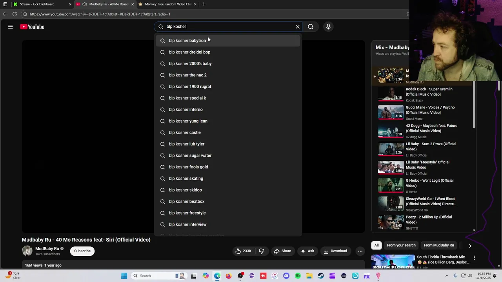
Task: Go back to previous page
Action: pos(5,14)
